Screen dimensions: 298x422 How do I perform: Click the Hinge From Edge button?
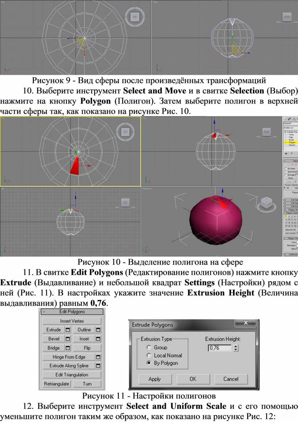[69, 357]
